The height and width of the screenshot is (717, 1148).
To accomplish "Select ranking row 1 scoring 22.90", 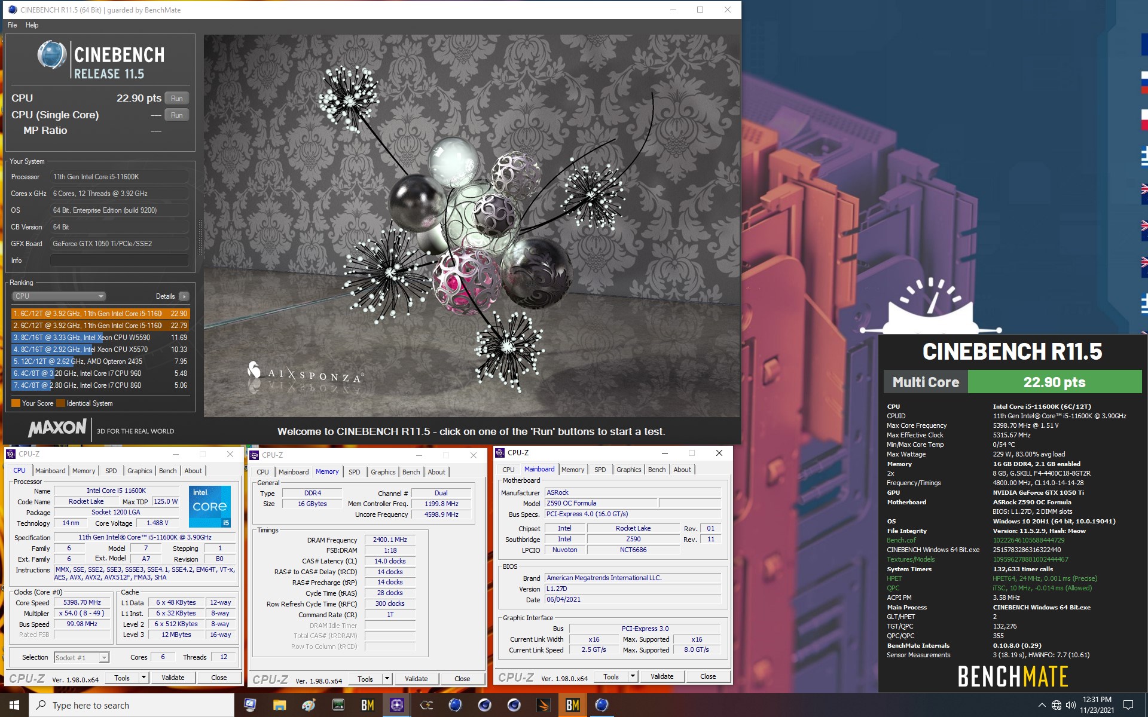I will [100, 313].
